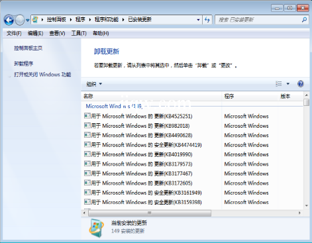
Task: Click the icon beside KB4490628
Action: [x=87, y=135]
